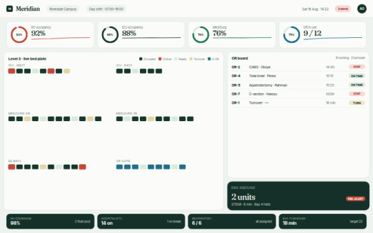Viewport: 373px width, 233px height.
Task: Open the OR-2 CABG Okoye row
Action: tap(298, 67)
